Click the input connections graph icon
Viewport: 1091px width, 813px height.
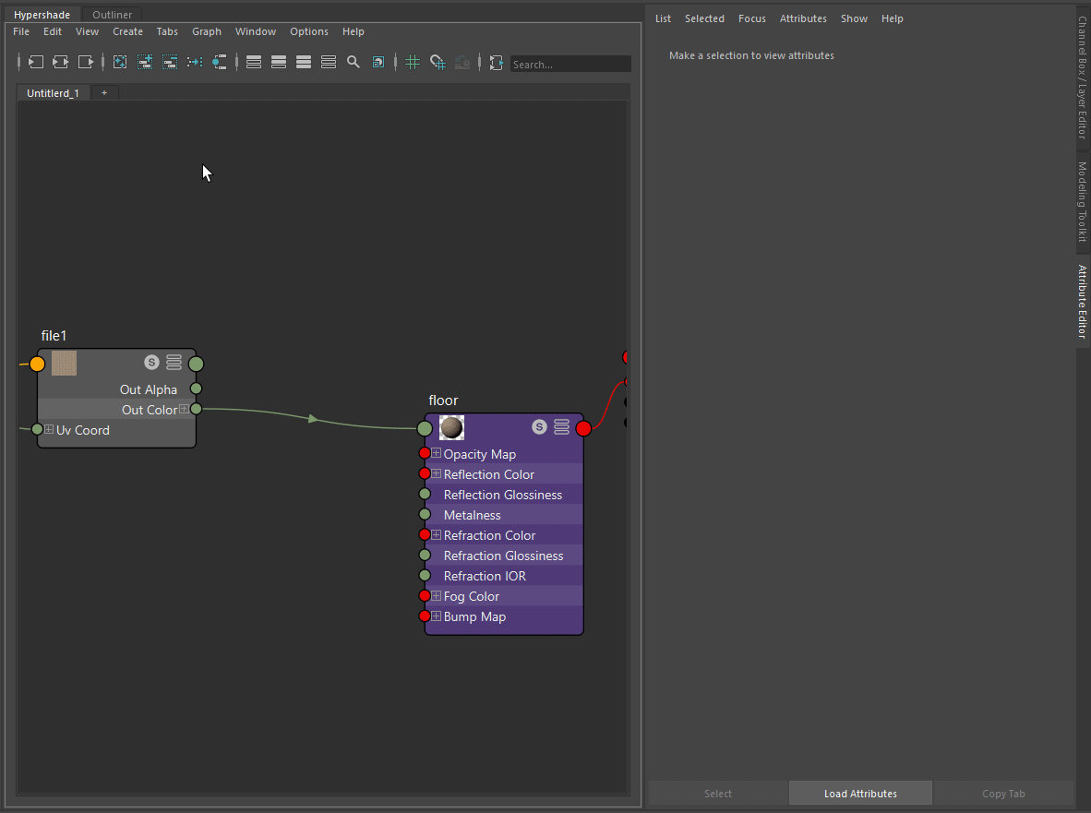pyautogui.click(x=35, y=62)
